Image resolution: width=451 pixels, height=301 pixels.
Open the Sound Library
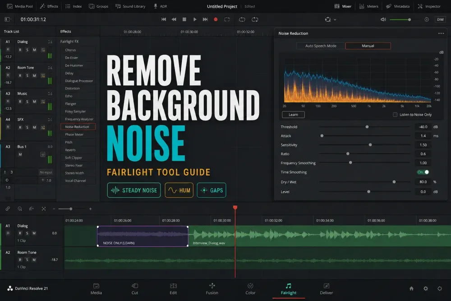click(130, 6)
